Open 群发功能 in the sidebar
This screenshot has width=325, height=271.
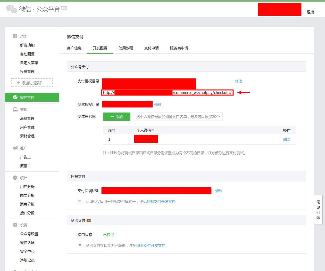(27, 45)
